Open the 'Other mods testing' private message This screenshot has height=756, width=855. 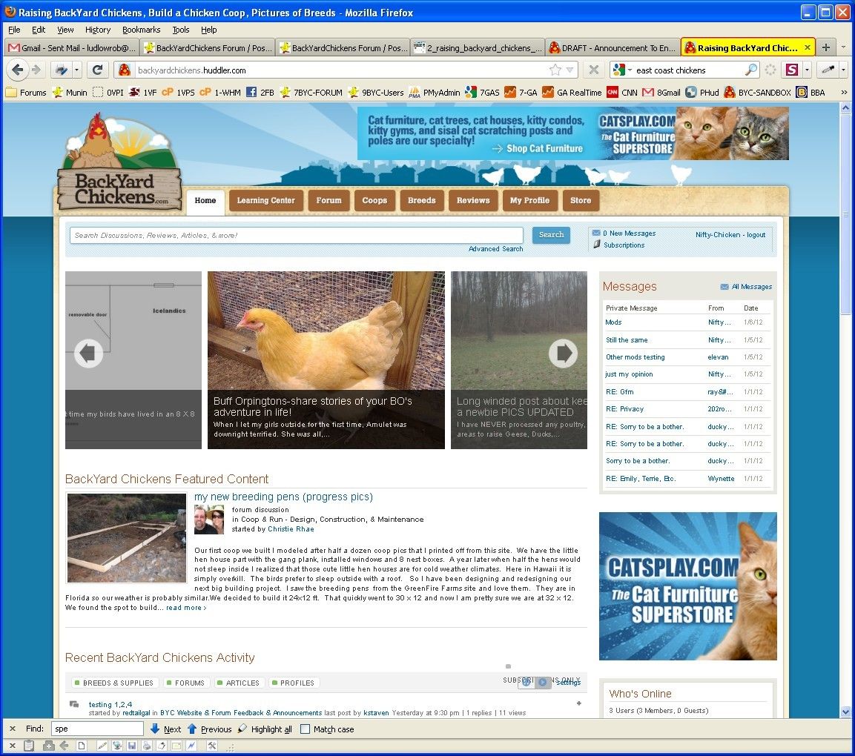636,357
